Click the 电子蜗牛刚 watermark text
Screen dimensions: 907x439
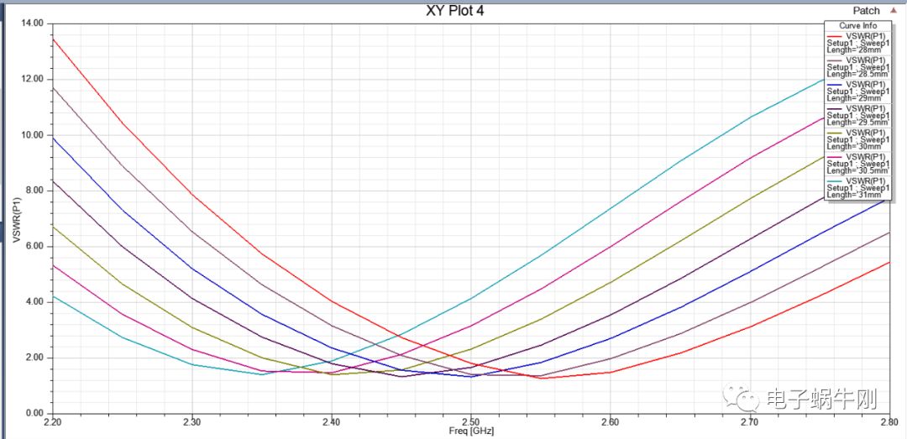[x=807, y=396]
